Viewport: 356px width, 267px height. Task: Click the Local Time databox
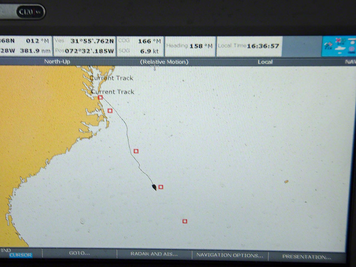(x=249, y=46)
